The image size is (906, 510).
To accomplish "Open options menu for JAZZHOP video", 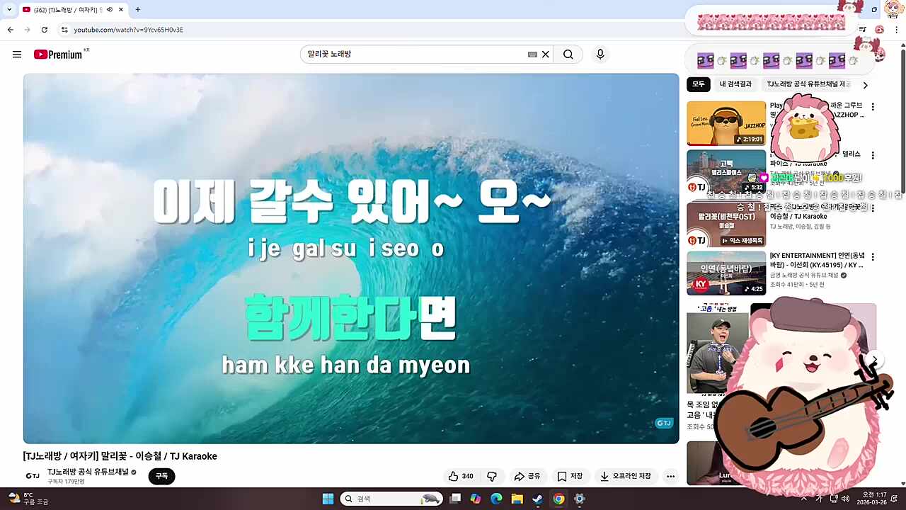I will [x=873, y=107].
